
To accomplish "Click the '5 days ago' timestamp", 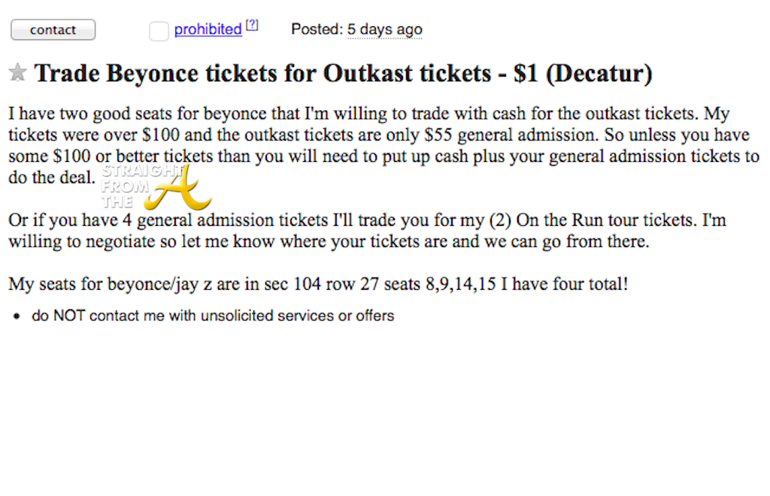I will (x=384, y=29).
